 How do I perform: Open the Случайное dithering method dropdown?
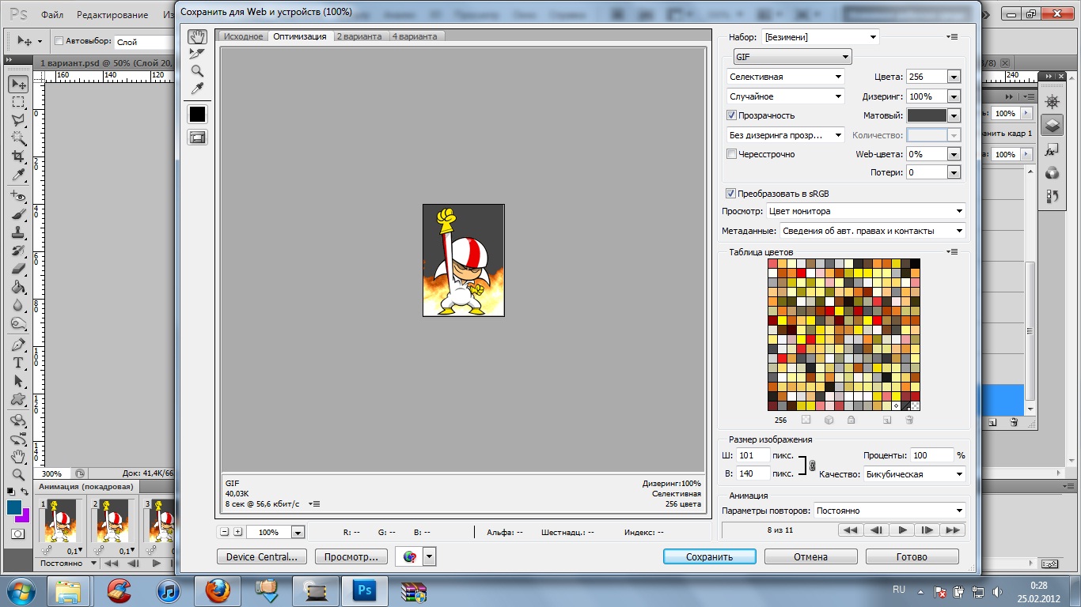tap(786, 96)
